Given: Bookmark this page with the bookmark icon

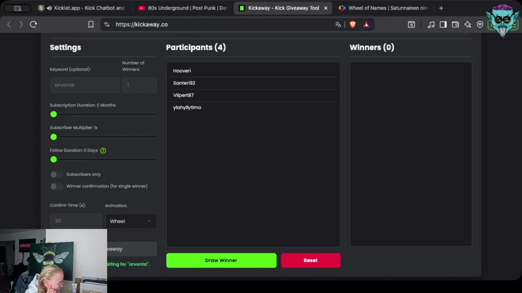Looking at the screenshot, I should [x=91, y=24].
